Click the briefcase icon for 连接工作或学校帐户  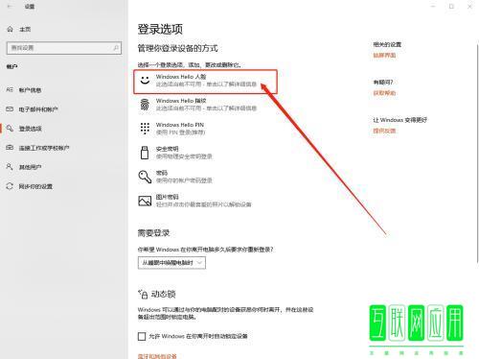pos(10,148)
